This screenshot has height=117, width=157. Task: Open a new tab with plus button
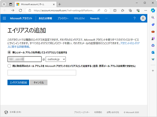pos(60,4)
